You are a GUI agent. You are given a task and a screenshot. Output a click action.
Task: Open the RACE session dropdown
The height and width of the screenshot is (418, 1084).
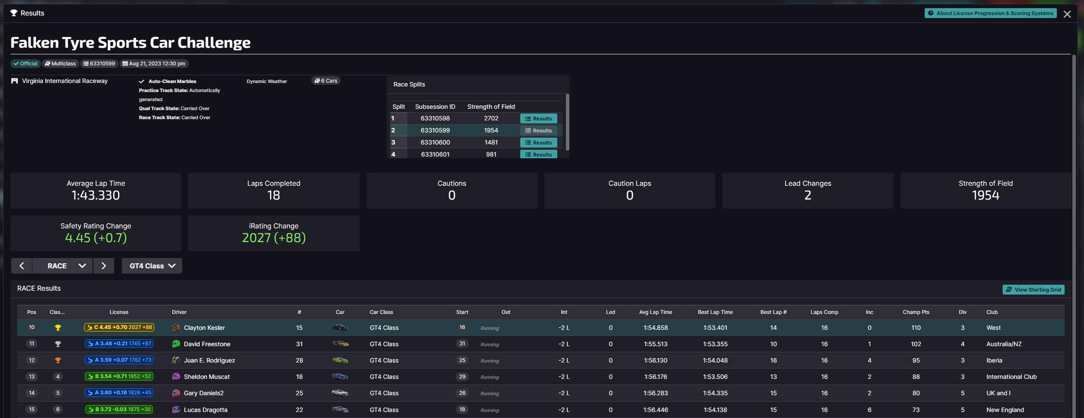62,266
